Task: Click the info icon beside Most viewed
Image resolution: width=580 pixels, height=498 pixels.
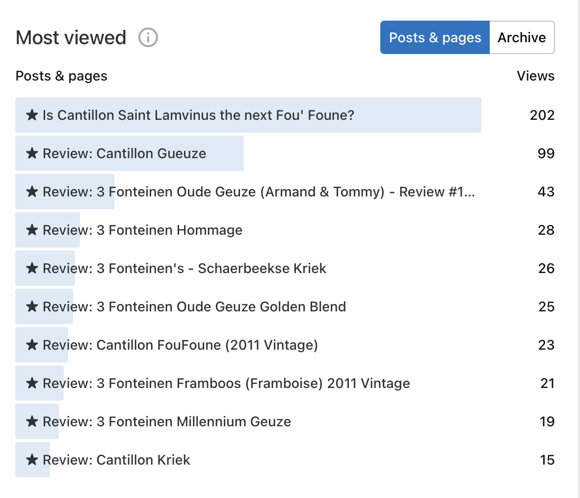Action: coord(148,37)
